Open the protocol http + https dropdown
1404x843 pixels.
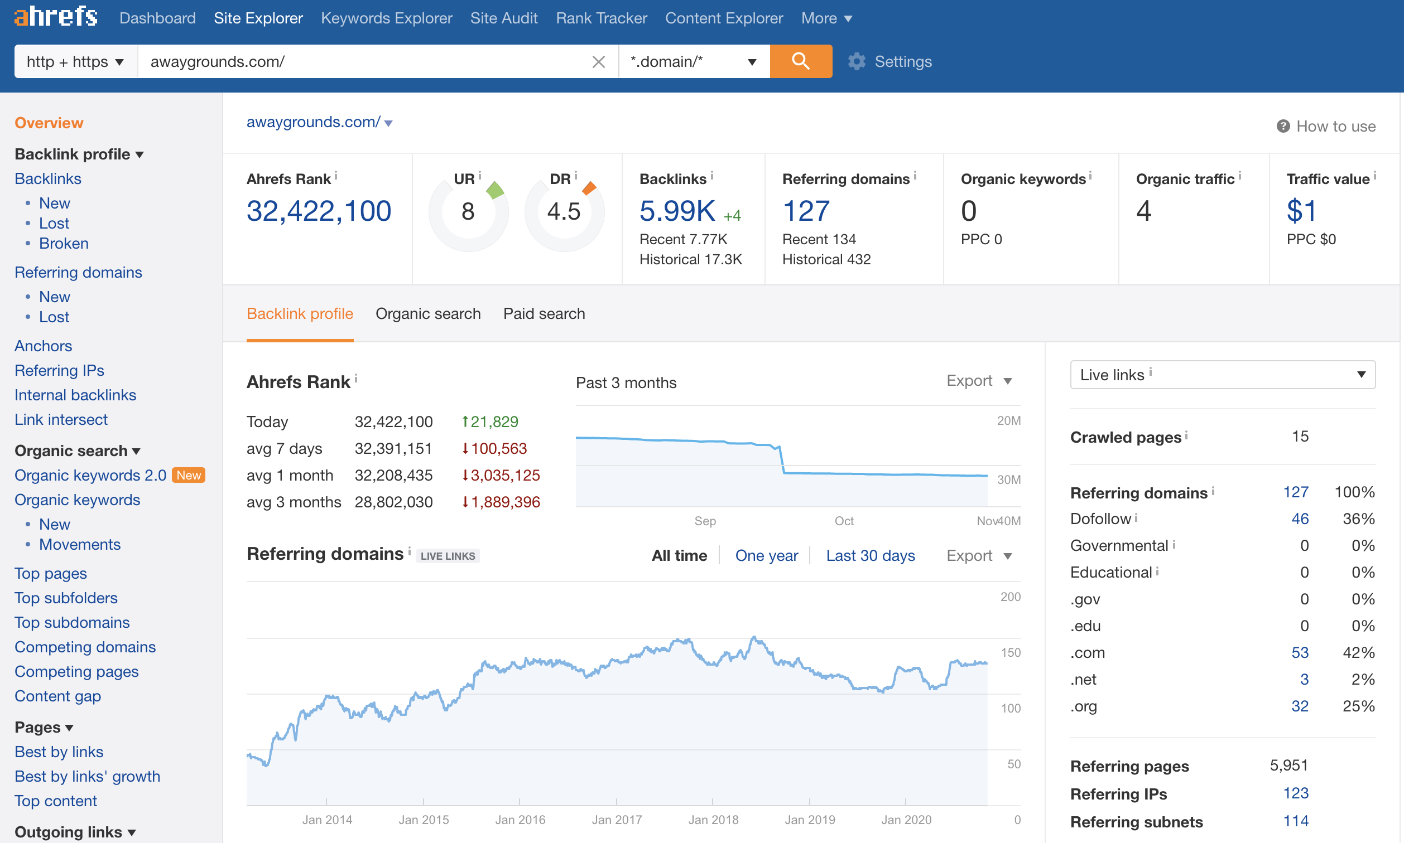tap(75, 61)
